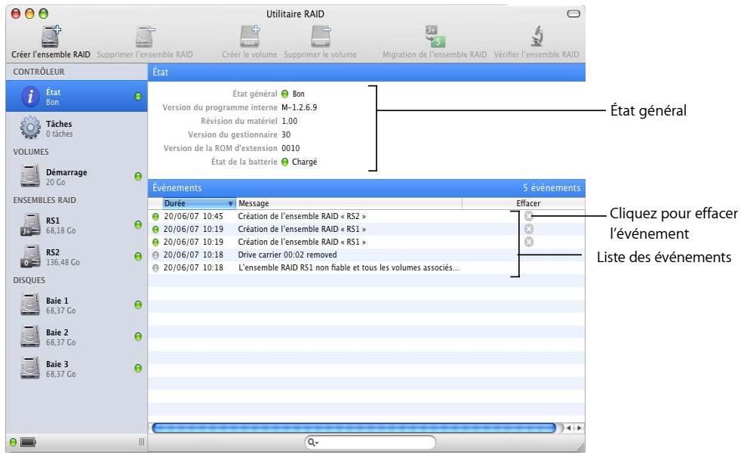This screenshot has width=741, height=454.
Task: Open Migration de l'ensemble RAID tool
Action: tap(435, 36)
